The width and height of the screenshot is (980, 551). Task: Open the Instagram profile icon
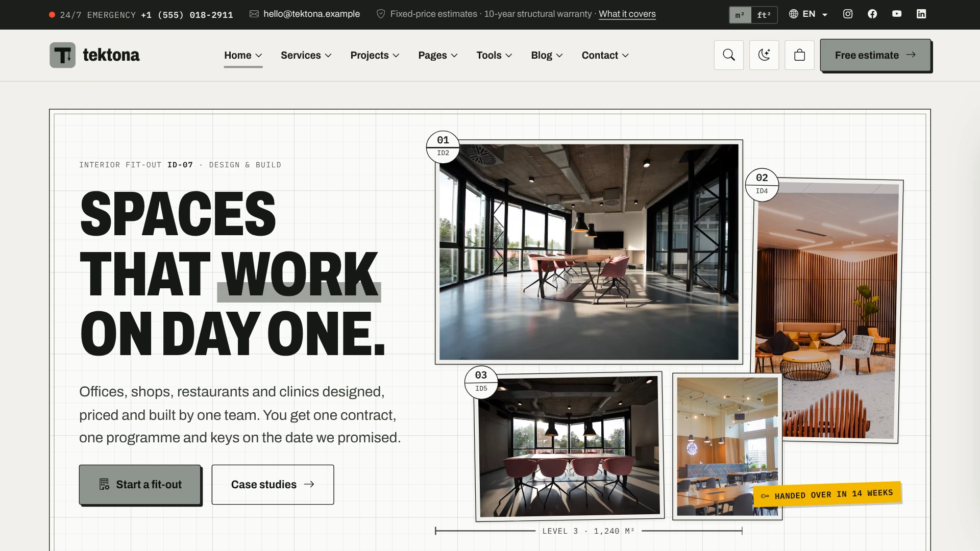pos(848,14)
